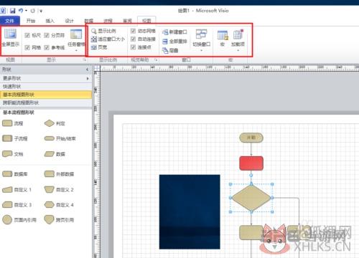
Task: Click 新建窗口 new window
Action: click(x=174, y=32)
